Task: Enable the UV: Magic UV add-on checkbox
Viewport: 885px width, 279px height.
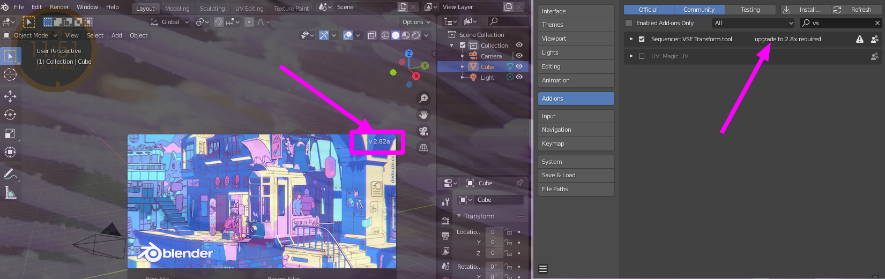Action: (x=642, y=56)
